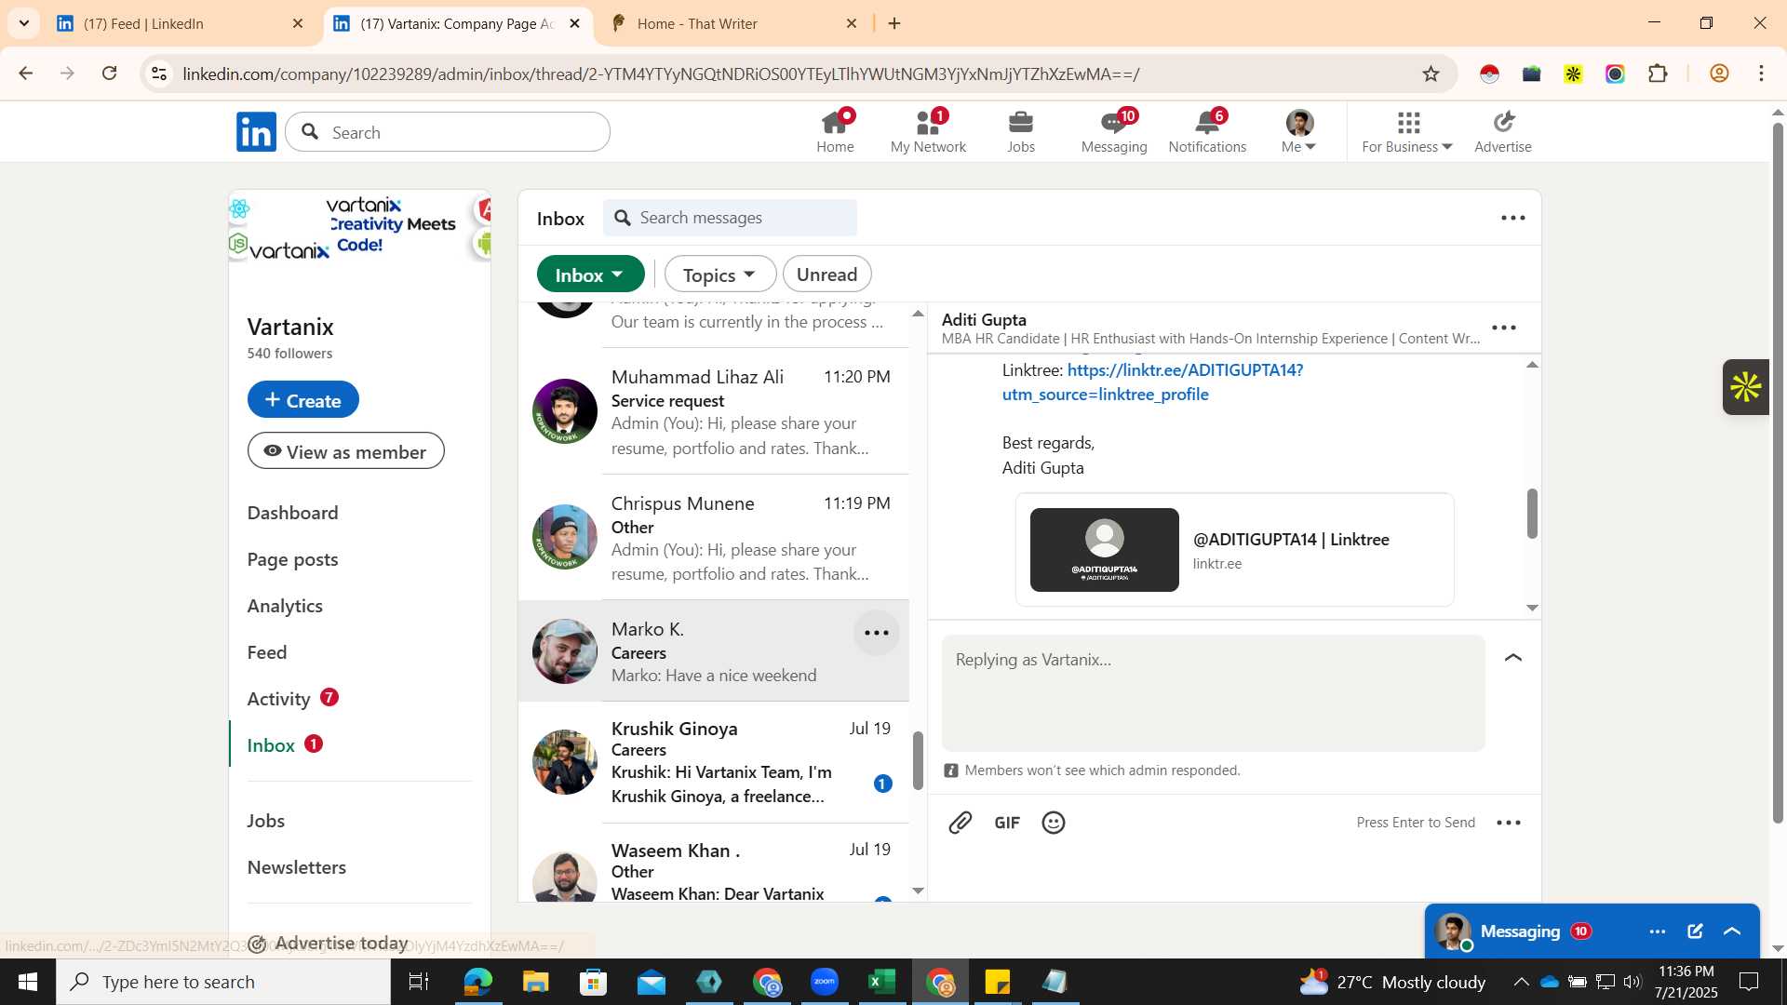This screenshot has width=1787, height=1005.
Task: Click Search messages field
Action: [x=731, y=218]
